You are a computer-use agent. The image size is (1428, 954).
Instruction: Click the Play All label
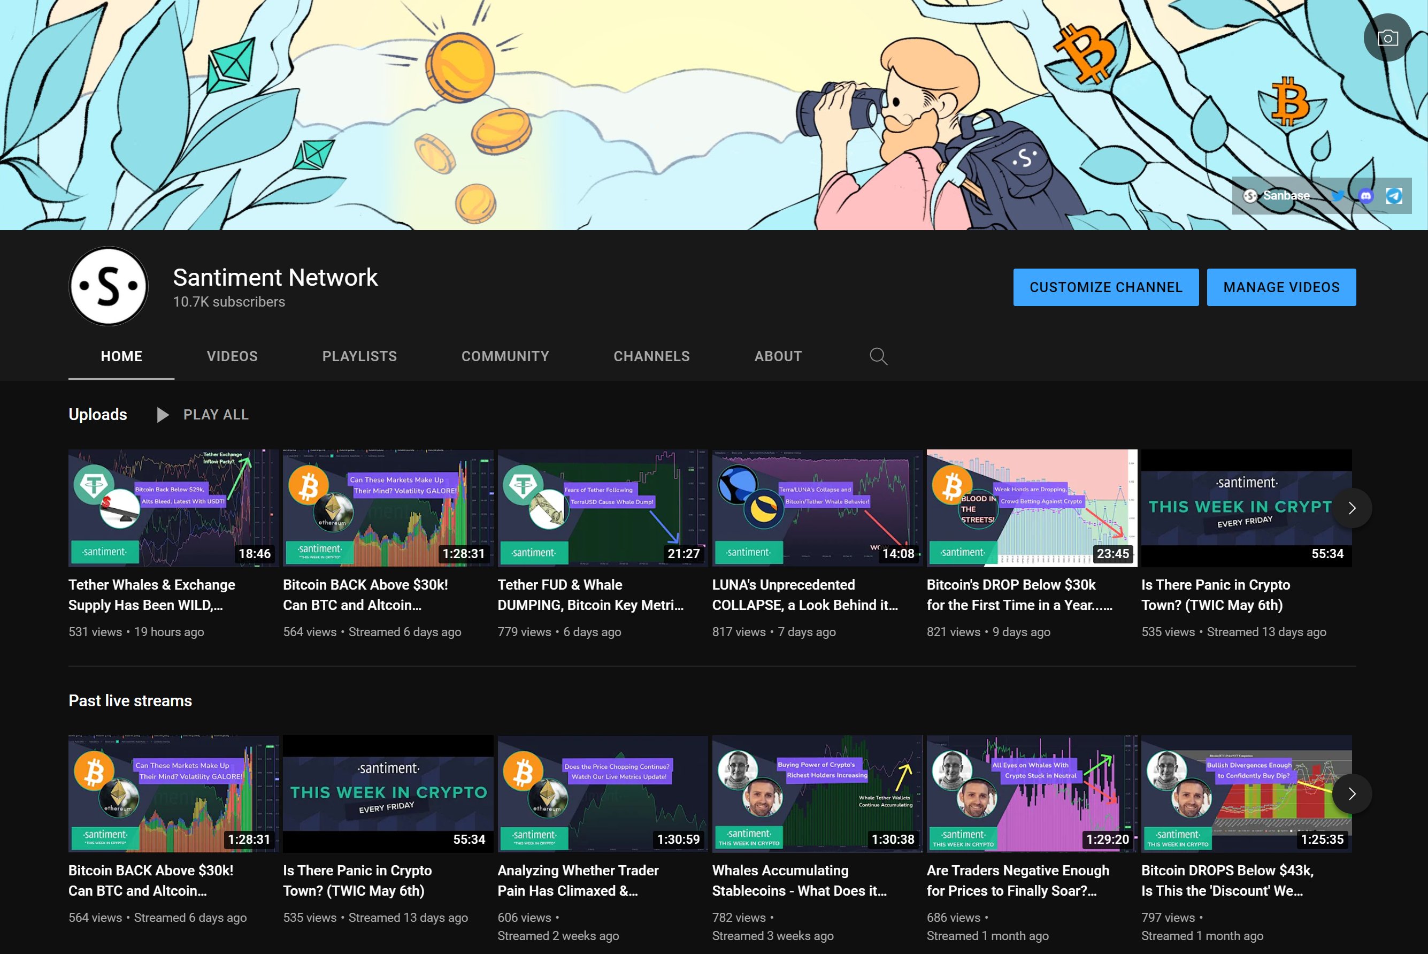216,415
